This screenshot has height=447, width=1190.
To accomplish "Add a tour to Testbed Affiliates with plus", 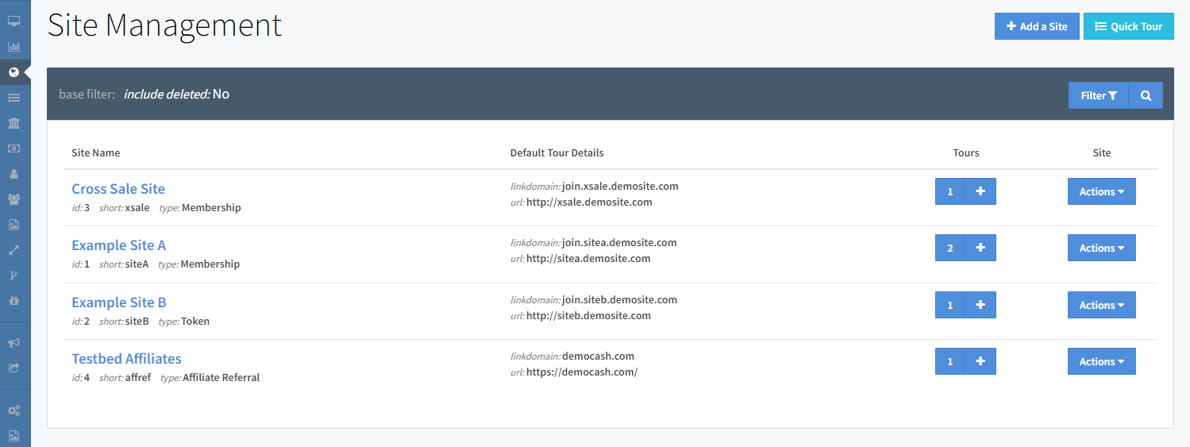I will coord(980,361).
